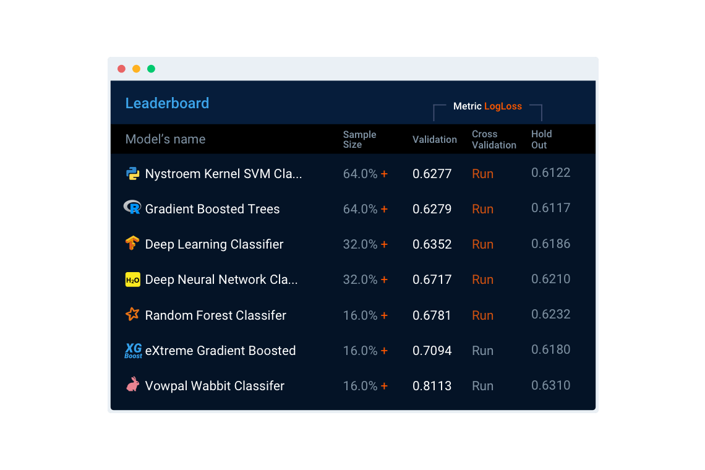Click the XGBoost logo icon
The image size is (705, 470).
click(x=133, y=351)
